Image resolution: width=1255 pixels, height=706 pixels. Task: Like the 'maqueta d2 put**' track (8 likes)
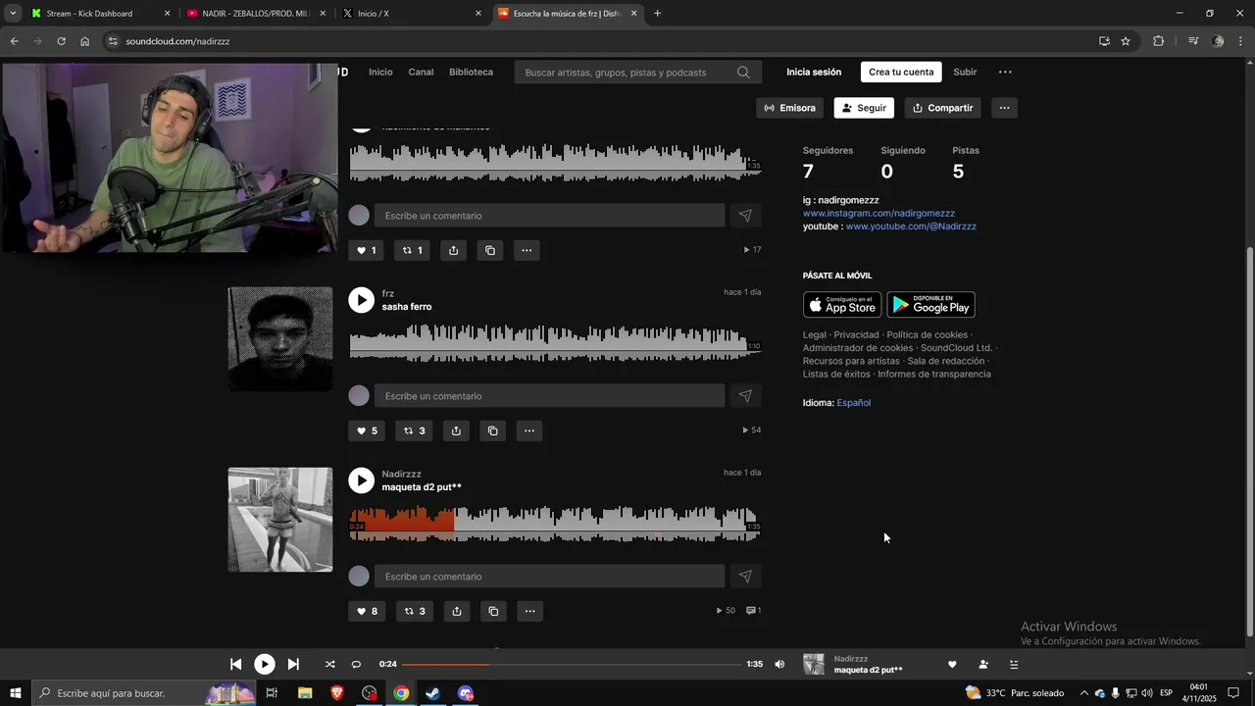tap(367, 611)
